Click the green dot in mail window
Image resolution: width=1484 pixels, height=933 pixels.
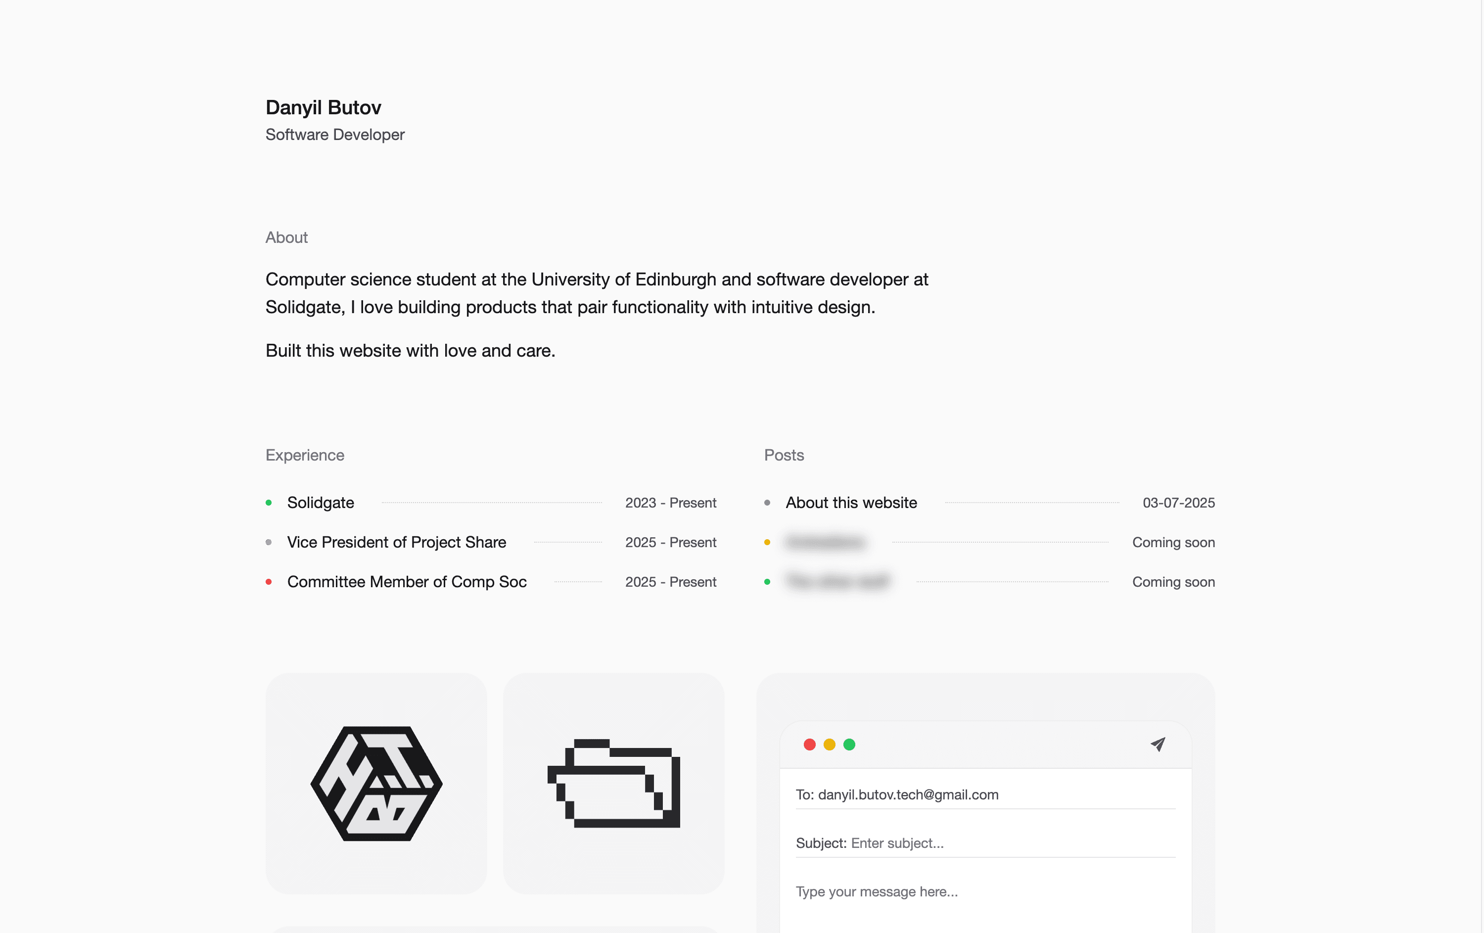849,745
